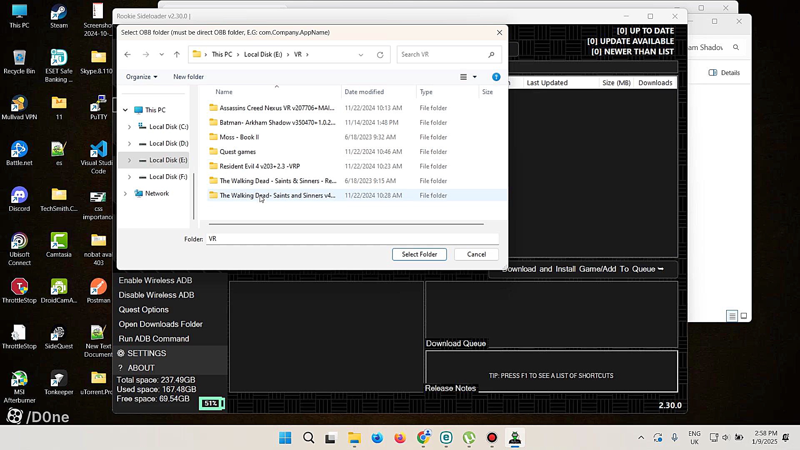The height and width of the screenshot is (450, 800).
Task: Open the SideQuest desktop icon
Action: point(59,337)
